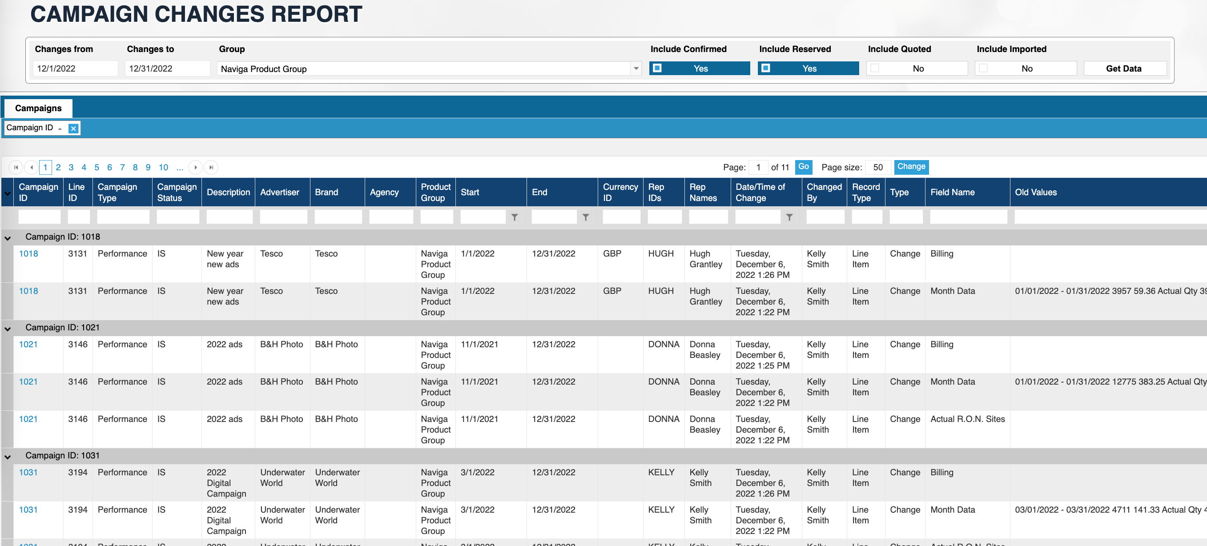Click the Changes from date field
Screen dimensions: 1207x546
point(75,68)
